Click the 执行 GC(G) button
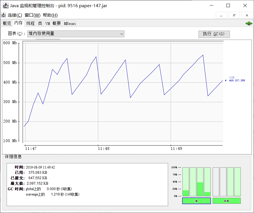The height and width of the screenshot is (213, 254). [214, 34]
